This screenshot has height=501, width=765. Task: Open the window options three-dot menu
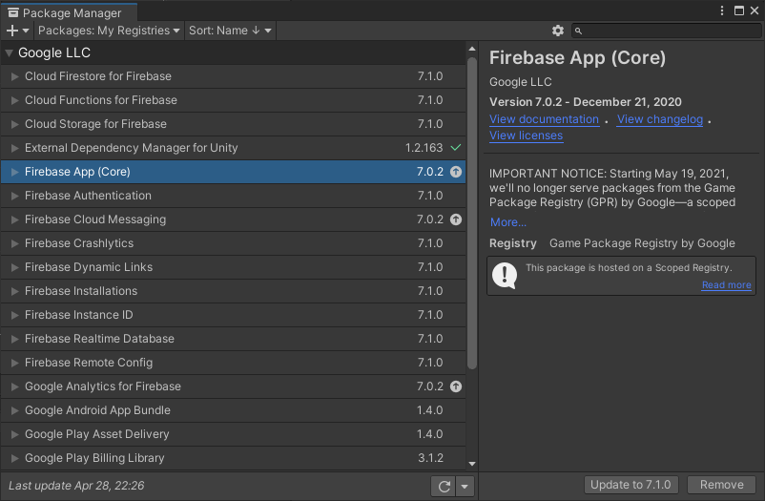(x=722, y=10)
